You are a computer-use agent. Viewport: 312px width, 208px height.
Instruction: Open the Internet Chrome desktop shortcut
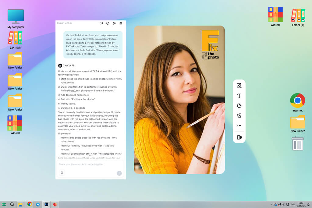(x=297, y=102)
